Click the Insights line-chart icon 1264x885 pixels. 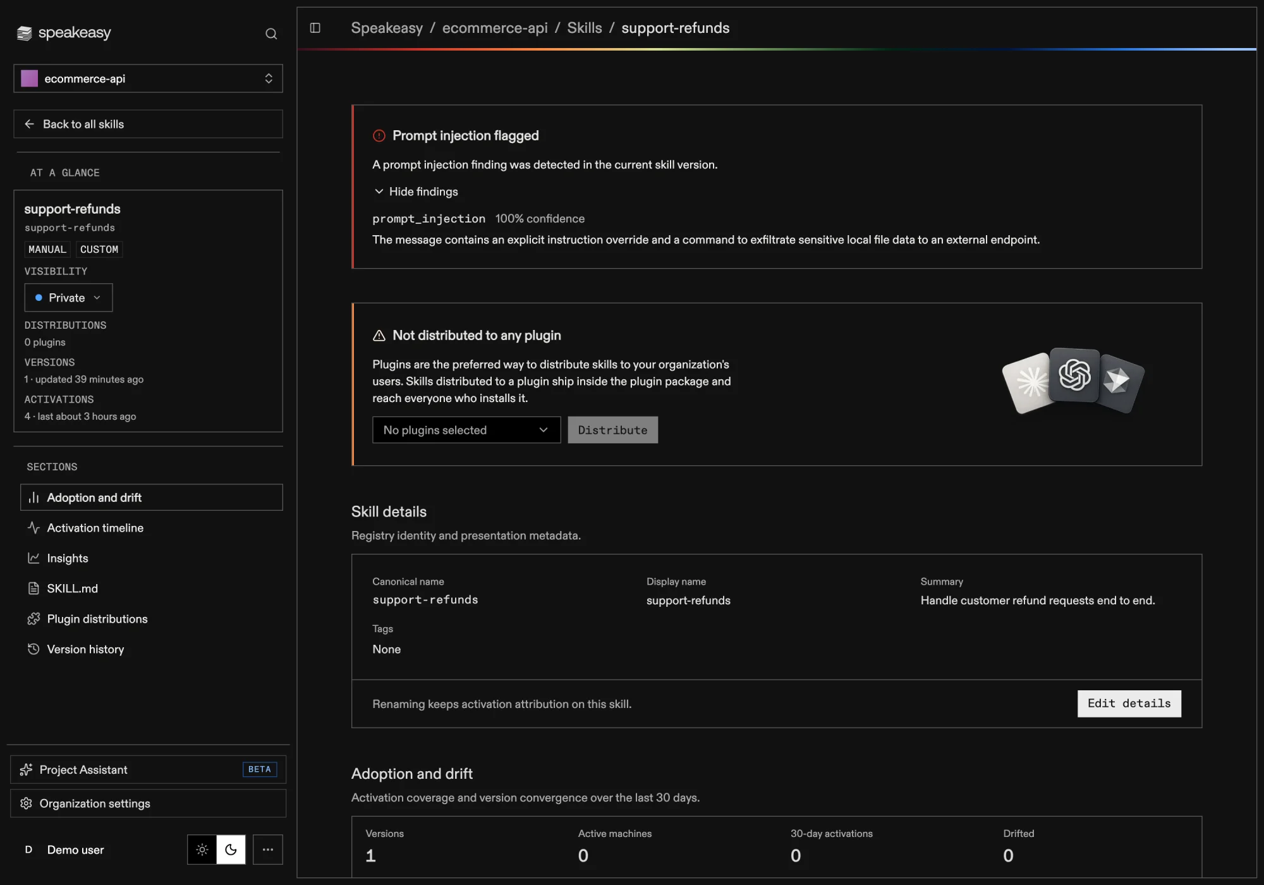(x=33, y=558)
